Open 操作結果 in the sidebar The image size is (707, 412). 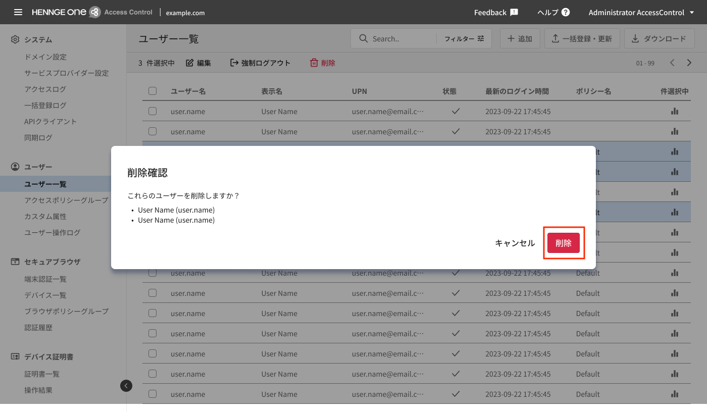coord(38,390)
